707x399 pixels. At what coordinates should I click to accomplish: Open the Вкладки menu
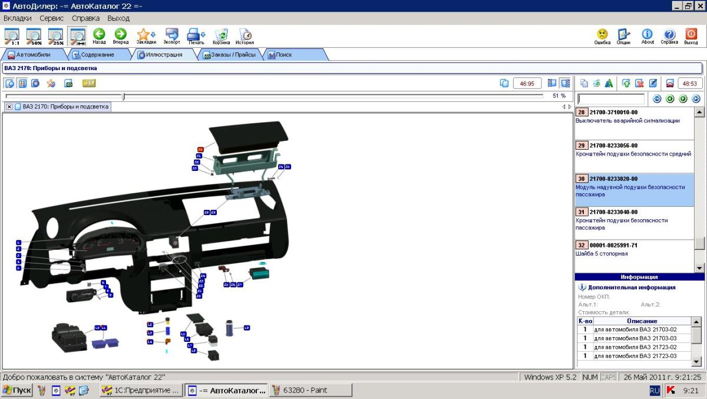point(18,18)
